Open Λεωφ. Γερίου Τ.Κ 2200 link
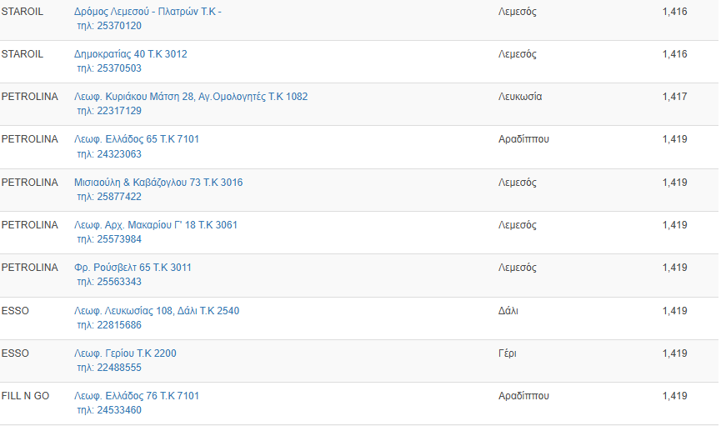 tap(126, 353)
